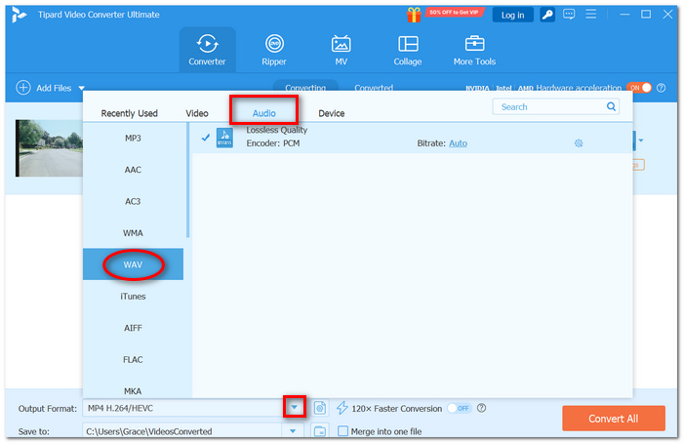
Task: Expand the Add Files dropdown arrow
Action: point(81,88)
